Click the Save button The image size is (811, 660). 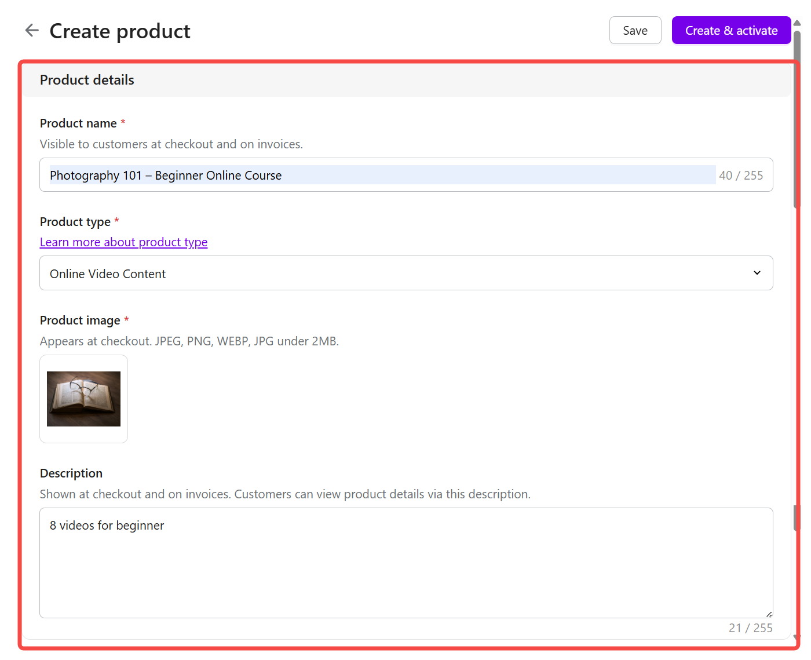click(x=635, y=31)
